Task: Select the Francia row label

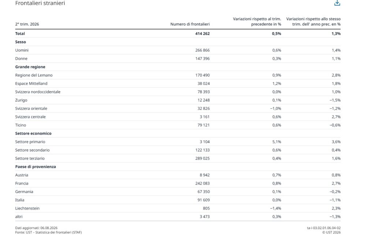Action: (x=22, y=183)
